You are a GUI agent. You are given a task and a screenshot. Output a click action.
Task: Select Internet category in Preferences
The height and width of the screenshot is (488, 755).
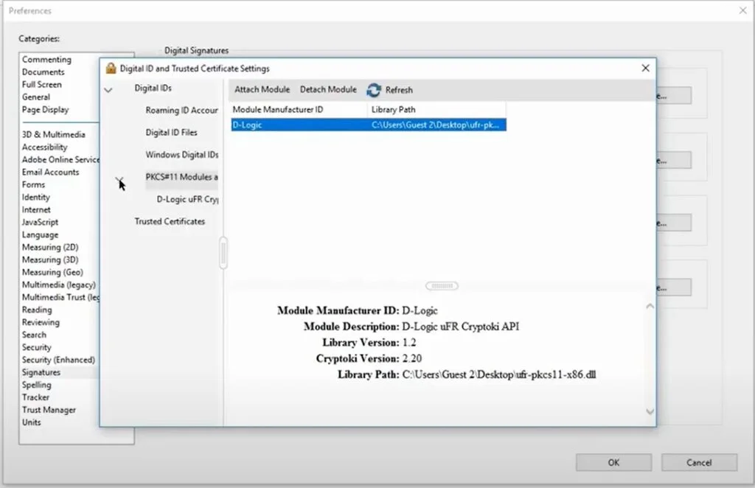36,210
